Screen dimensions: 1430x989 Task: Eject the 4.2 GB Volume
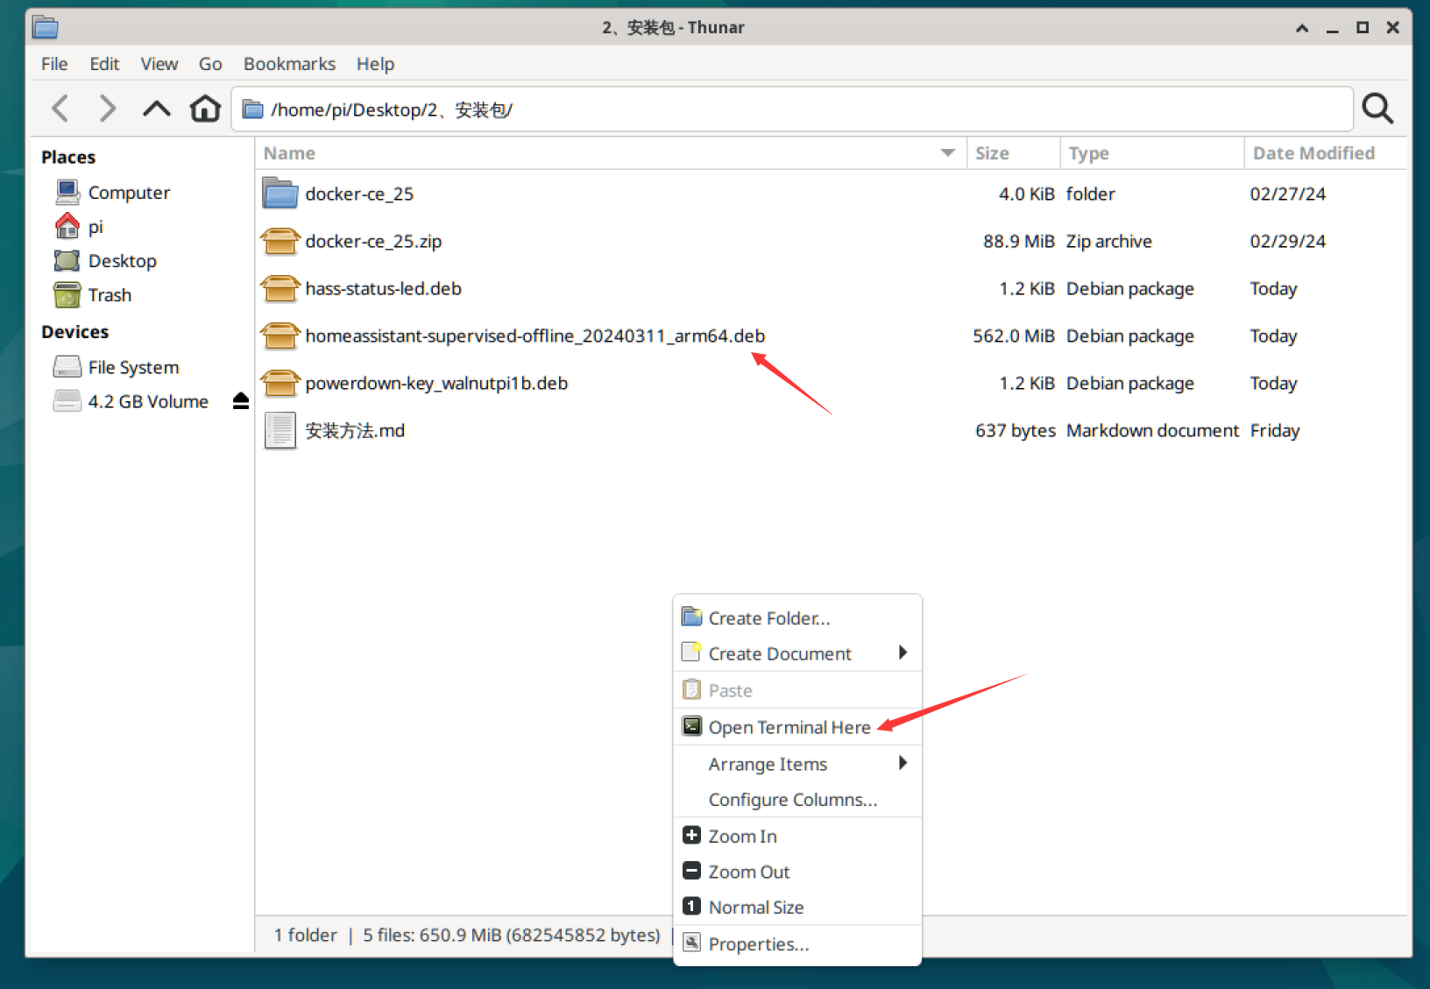click(241, 401)
